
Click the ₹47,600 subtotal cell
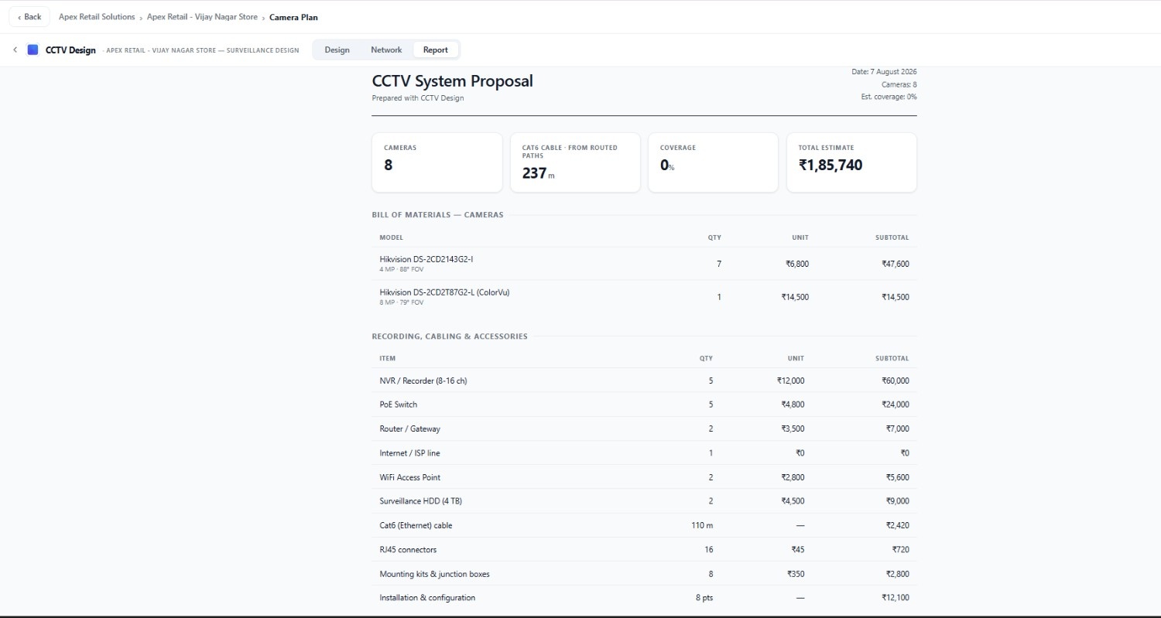895,264
